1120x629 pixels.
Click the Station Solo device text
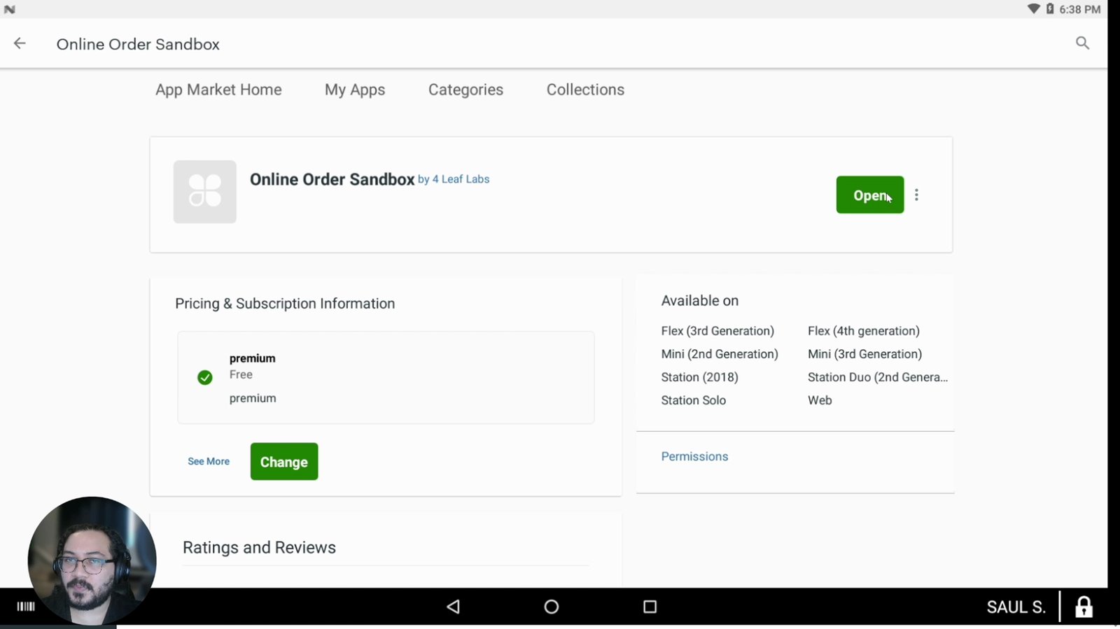click(694, 400)
